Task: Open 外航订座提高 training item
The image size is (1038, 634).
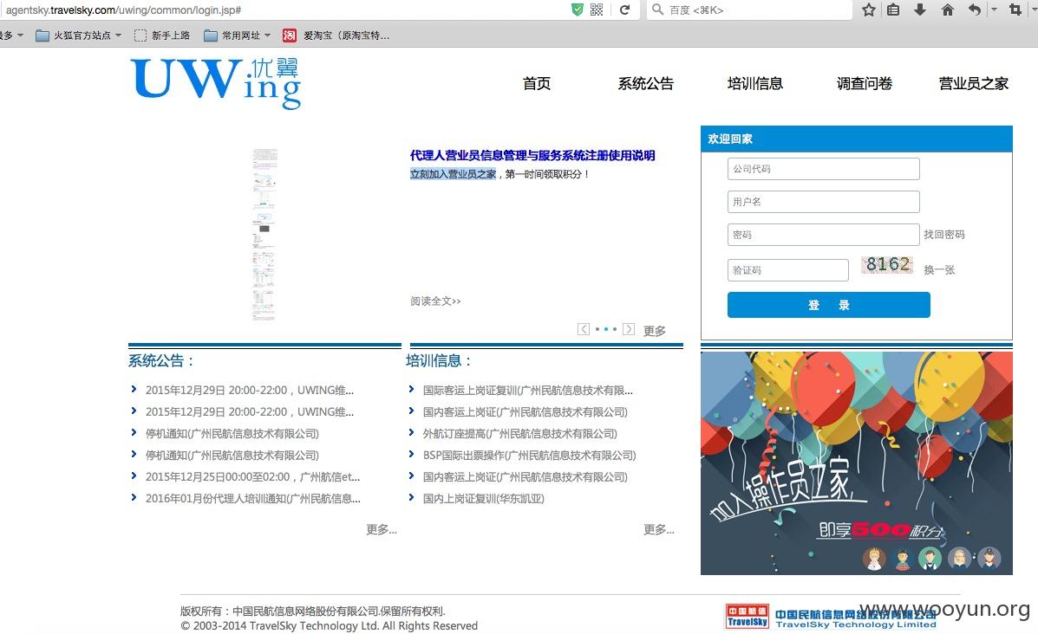Action: (519, 434)
